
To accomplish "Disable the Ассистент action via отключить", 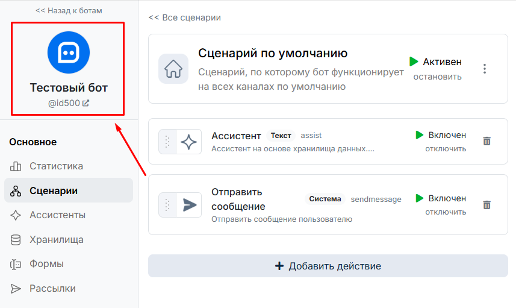I will (446, 148).
